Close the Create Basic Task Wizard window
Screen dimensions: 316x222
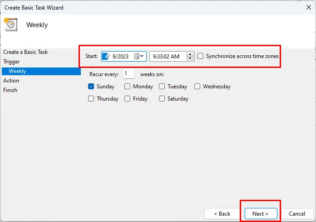click(x=309, y=7)
